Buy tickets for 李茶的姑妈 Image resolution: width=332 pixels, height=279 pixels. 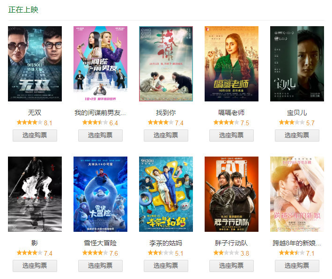click(x=166, y=266)
